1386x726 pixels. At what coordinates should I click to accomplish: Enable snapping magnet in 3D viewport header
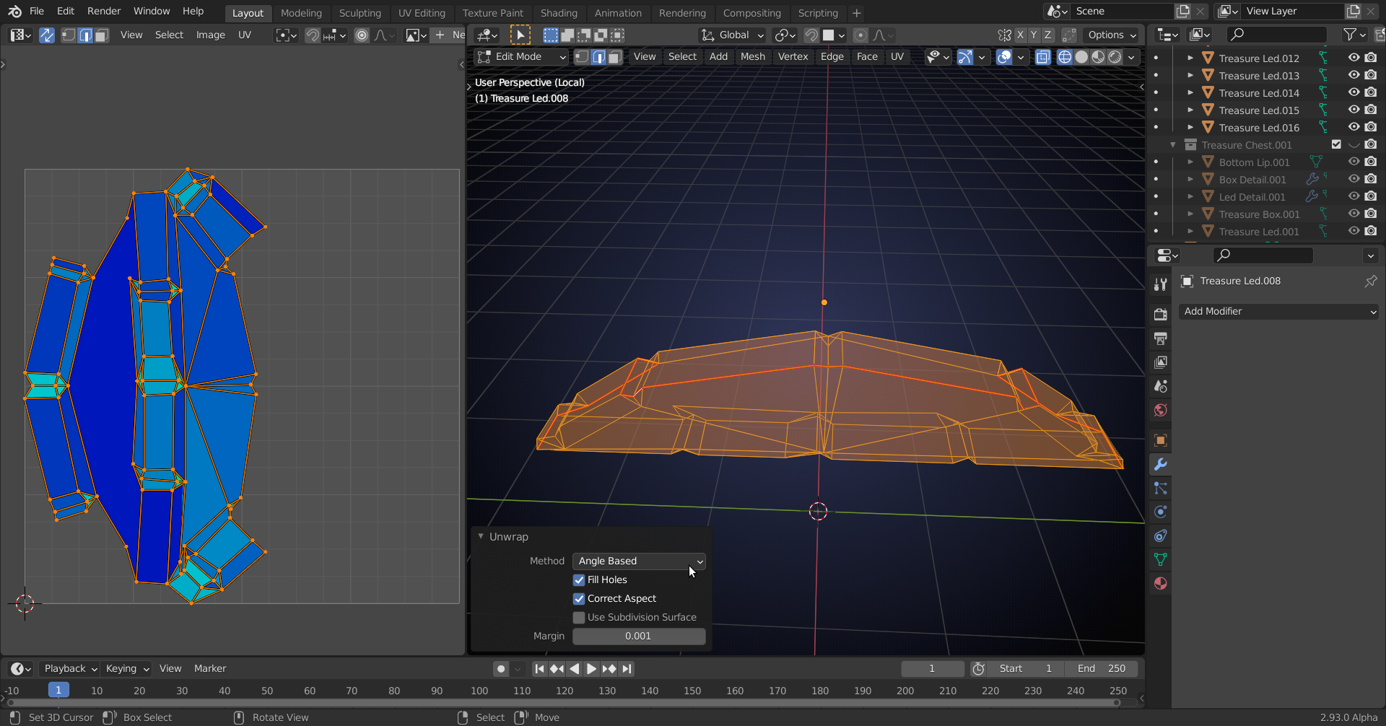coord(811,35)
